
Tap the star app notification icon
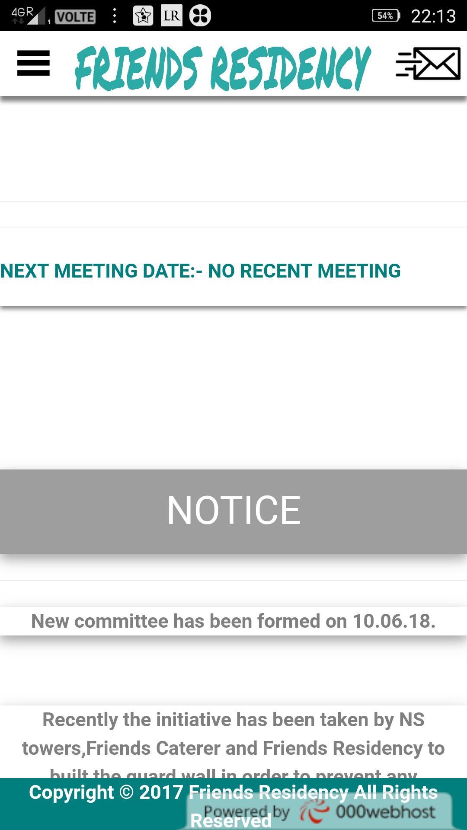pos(143,16)
